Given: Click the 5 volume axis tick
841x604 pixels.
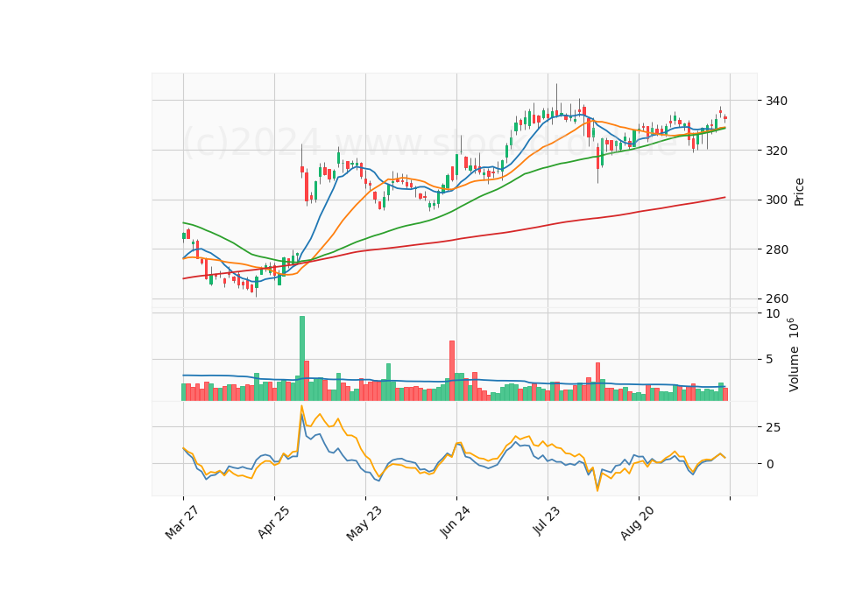Looking at the screenshot, I should tap(770, 359).
